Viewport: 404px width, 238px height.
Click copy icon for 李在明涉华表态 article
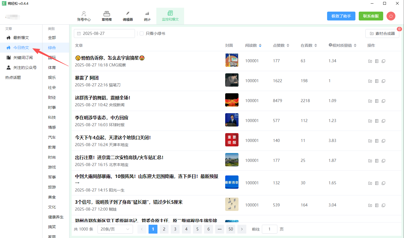click(383, 121)
